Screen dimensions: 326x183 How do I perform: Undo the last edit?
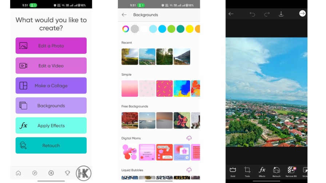point(252,14)
